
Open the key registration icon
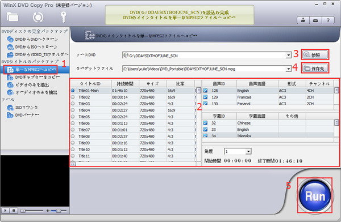[63, 17]
